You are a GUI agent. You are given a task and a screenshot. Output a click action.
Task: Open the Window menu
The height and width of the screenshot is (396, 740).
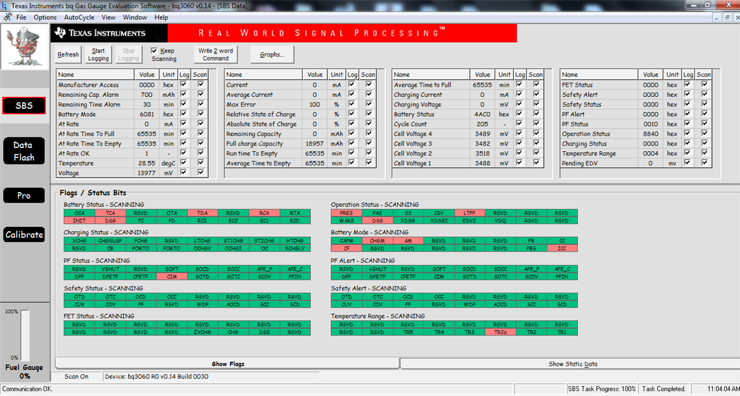click(x=135, y=17)
